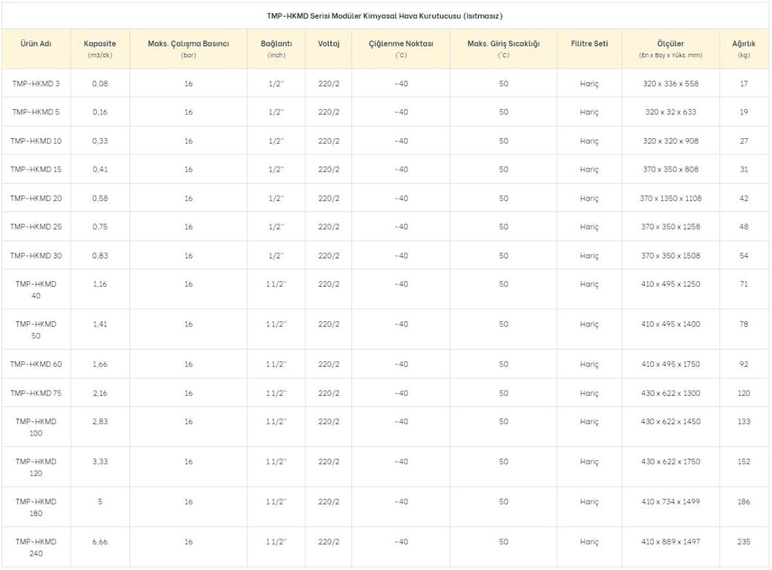The width and height of the screenshot is (772, 570).
Task: Click the capacity value 2,16
Action: (100, 393)
